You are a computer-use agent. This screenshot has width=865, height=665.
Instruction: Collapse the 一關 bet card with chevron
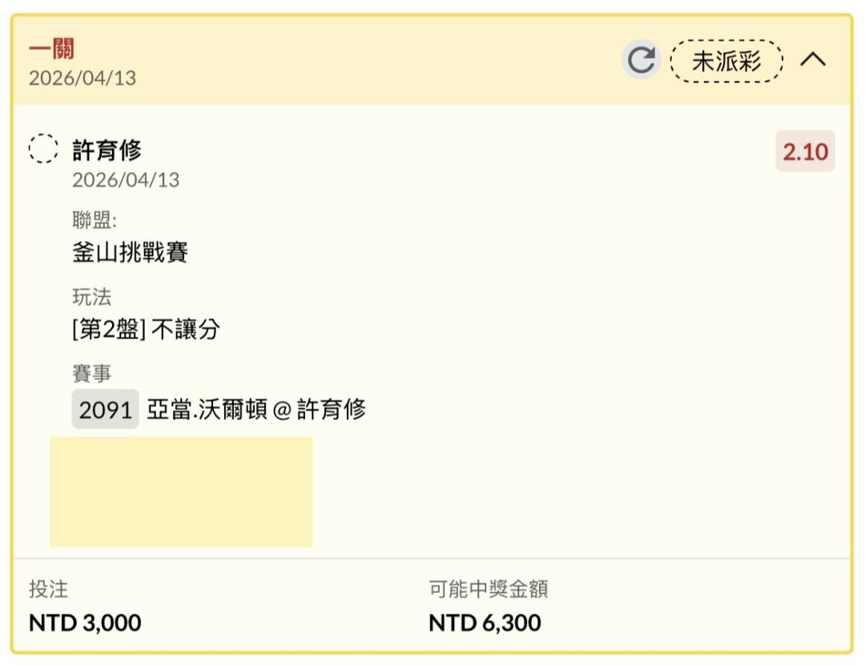813,60
